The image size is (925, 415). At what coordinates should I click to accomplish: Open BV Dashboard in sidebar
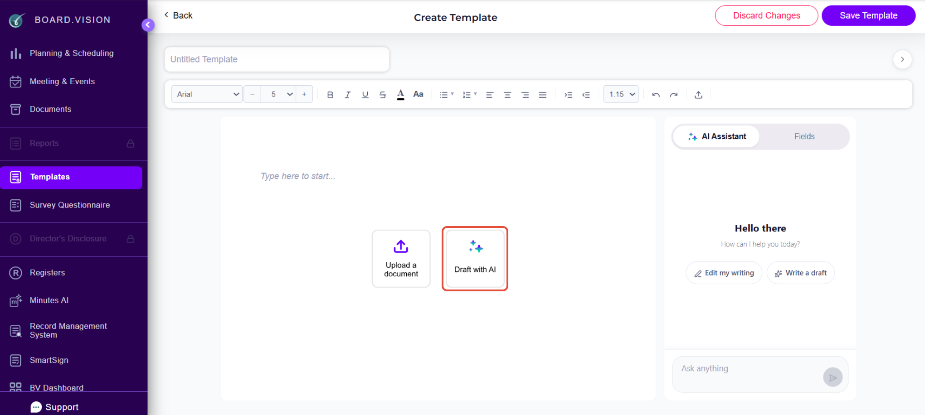pyautogui.click(x=71, y=387)
